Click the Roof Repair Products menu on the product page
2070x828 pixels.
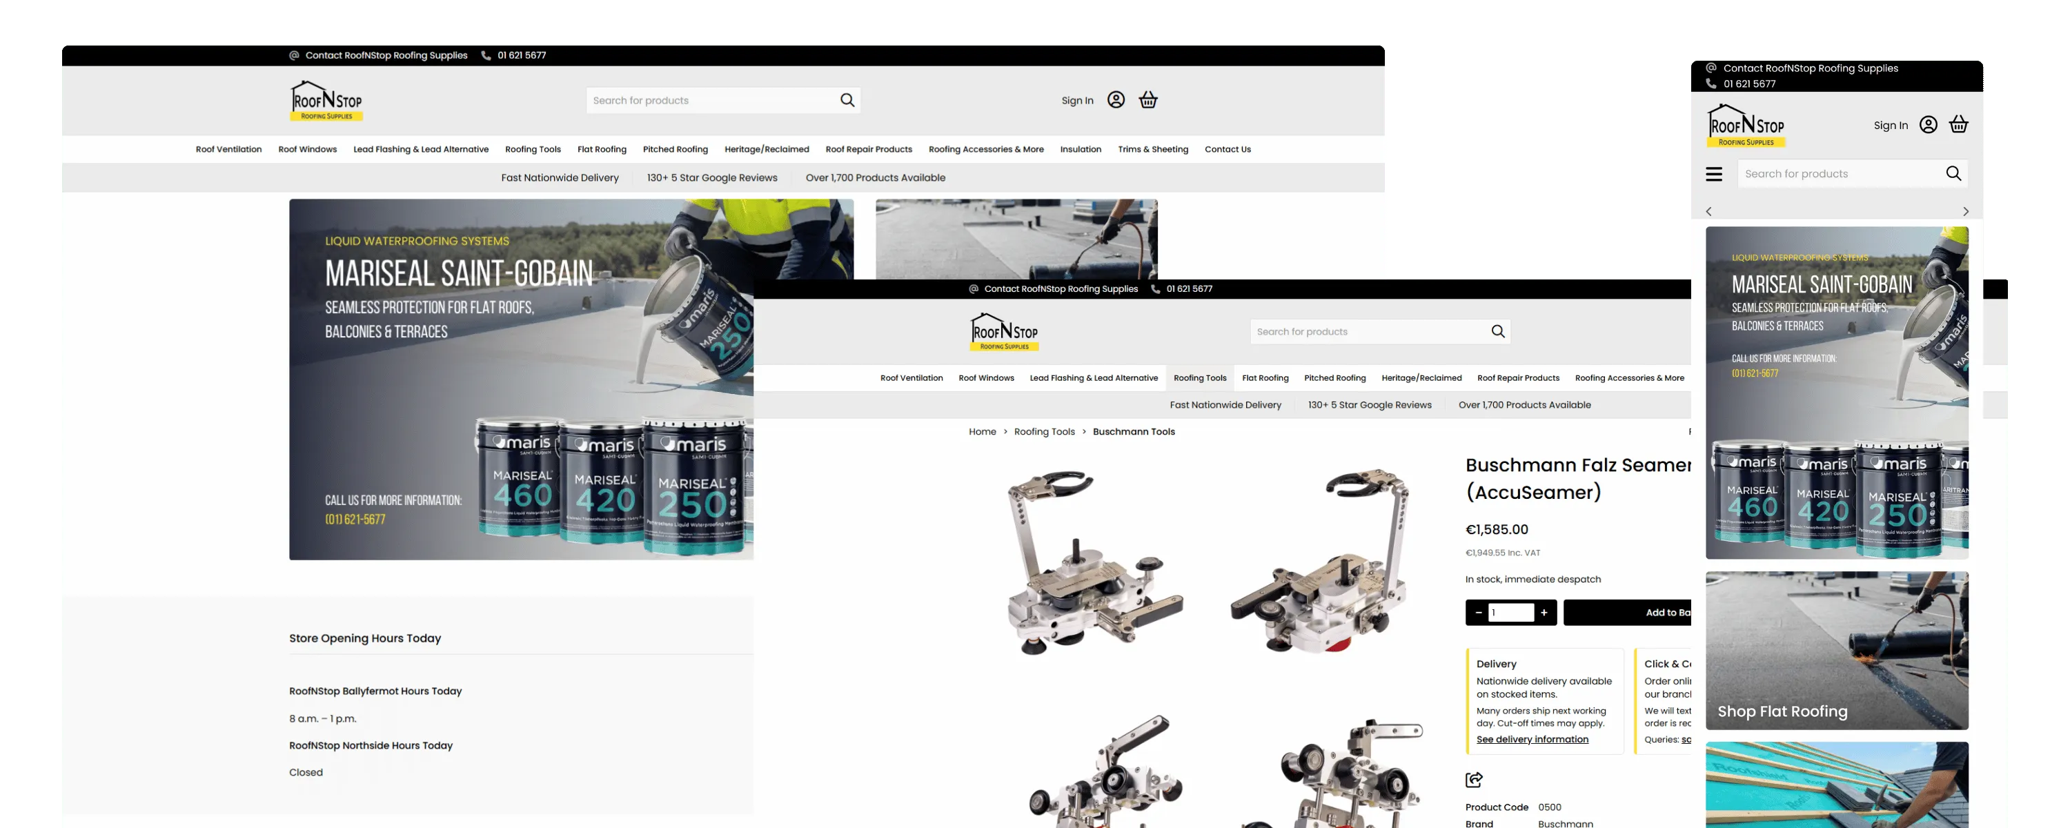[x=1518, y=378]
